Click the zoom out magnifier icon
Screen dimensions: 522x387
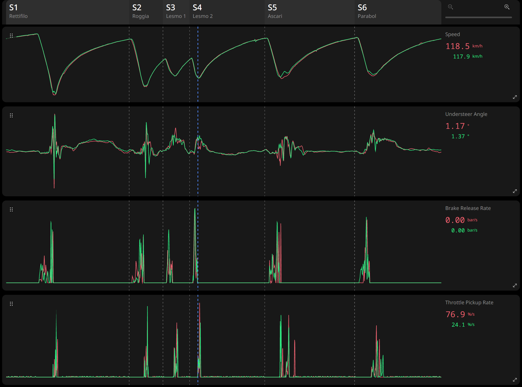(450, 7)
